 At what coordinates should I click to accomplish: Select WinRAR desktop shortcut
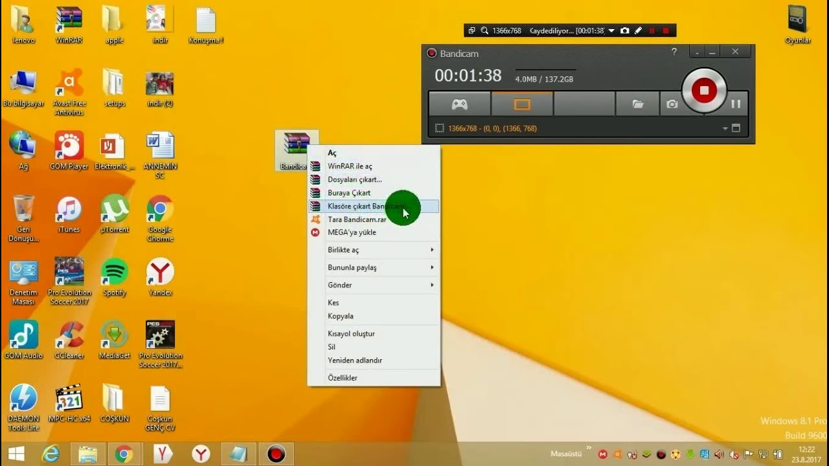[x=69, y=25]
